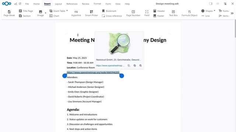Click the Agenda: heading
Screen dimensions: 236x132
(x=73, y=110)
